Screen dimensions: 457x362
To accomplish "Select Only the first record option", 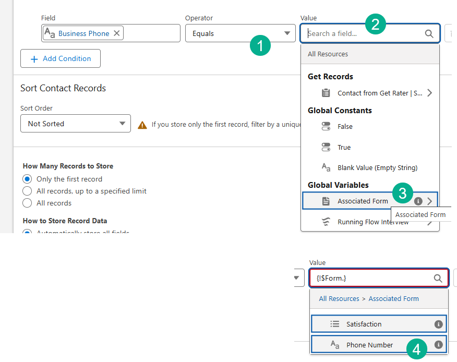I will [x=28, y=179].
